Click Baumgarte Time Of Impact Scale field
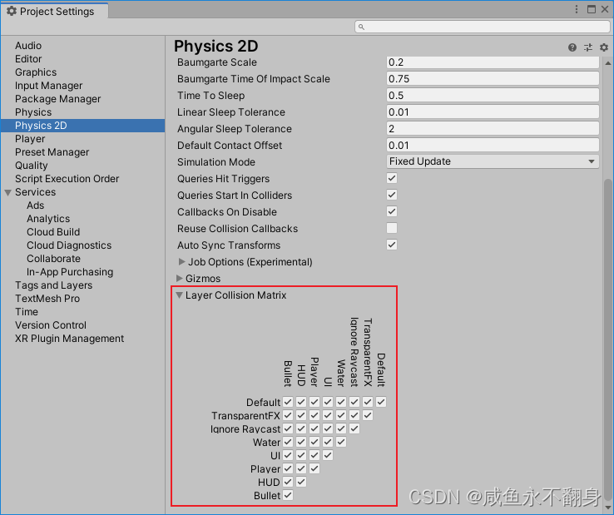 (x=493, y=79)
